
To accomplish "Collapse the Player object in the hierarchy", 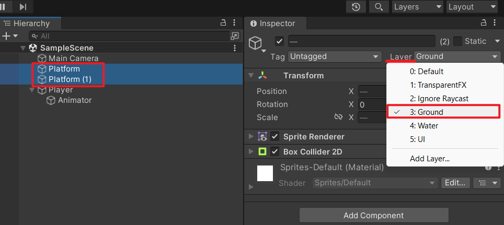I will (x=31, y=90).
